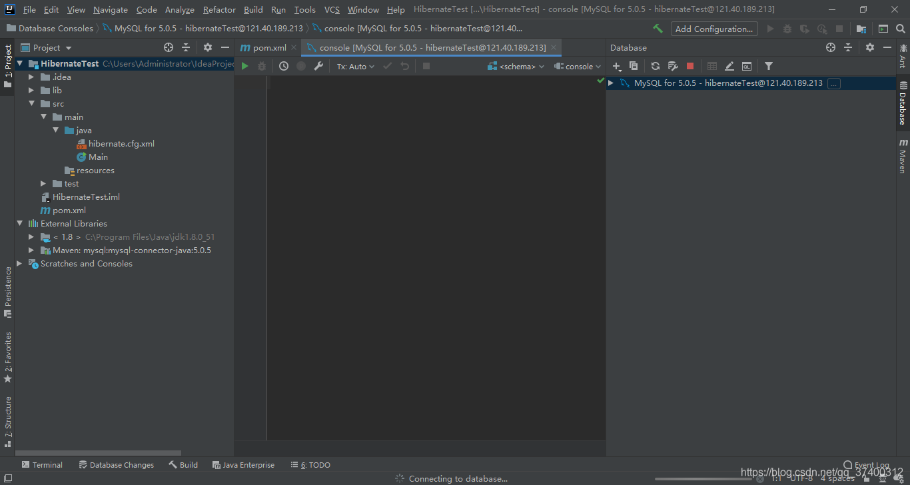Click Locate/Select Opened File icon in Project panel

coord(169,47)
